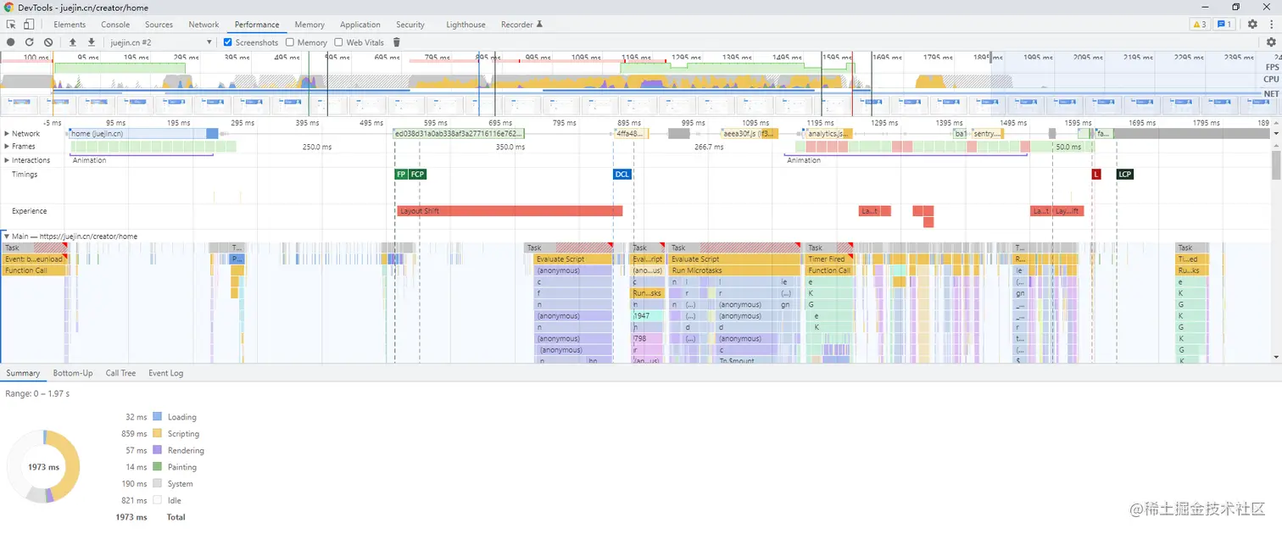Click the 859 ms Scripting value
The image size is (1282, 534).
tap(134, 433)
